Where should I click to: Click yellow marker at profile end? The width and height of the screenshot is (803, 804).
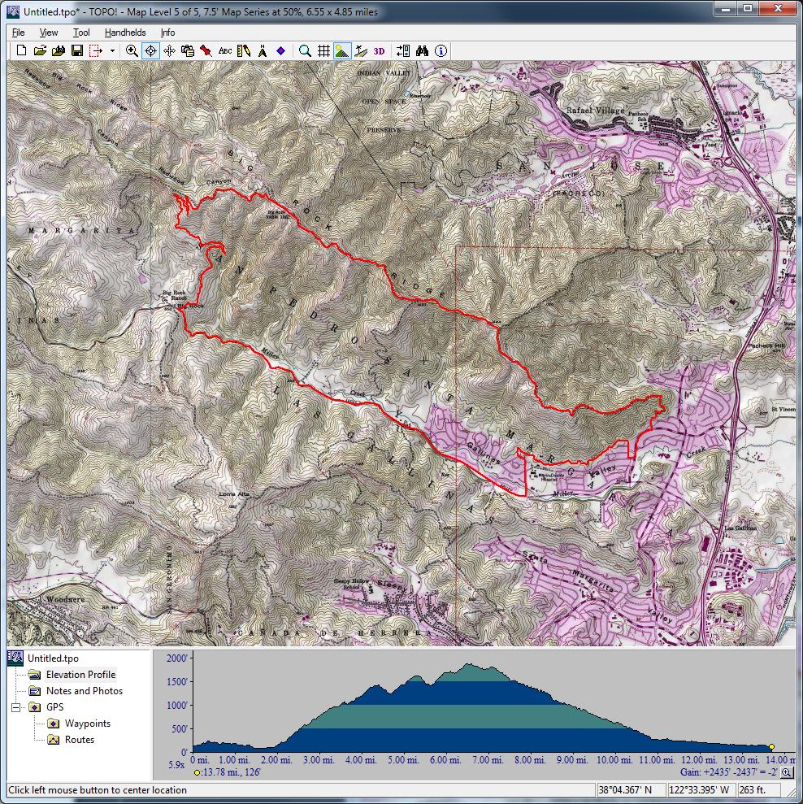point(771,746)
